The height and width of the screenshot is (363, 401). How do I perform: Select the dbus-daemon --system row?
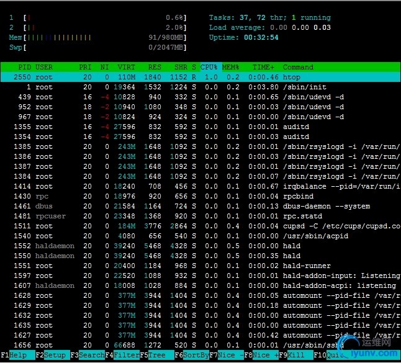[200, 206]
